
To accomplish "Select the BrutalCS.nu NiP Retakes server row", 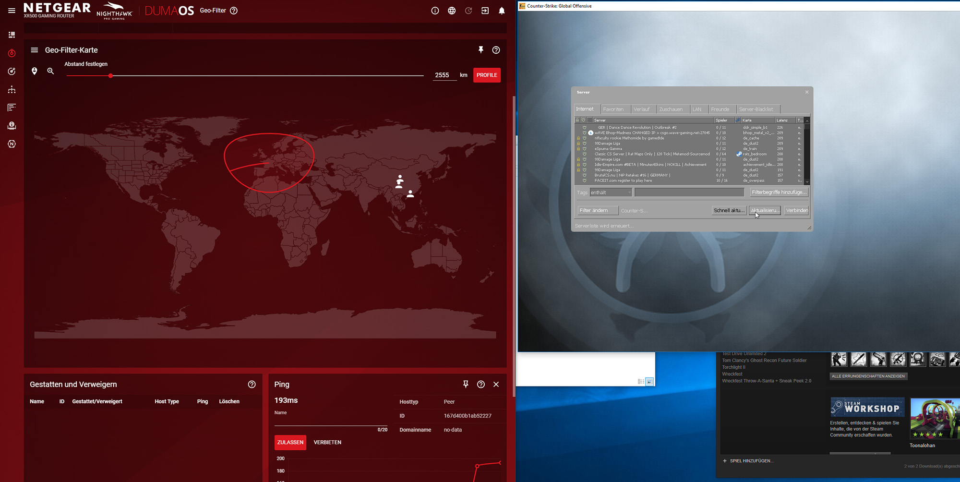I will click(x=689, y=175).
